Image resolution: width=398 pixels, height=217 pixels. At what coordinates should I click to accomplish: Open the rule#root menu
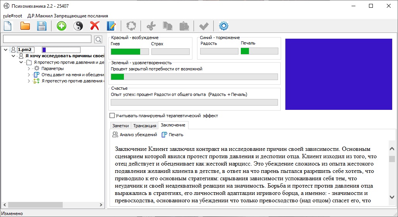[12, 16]
